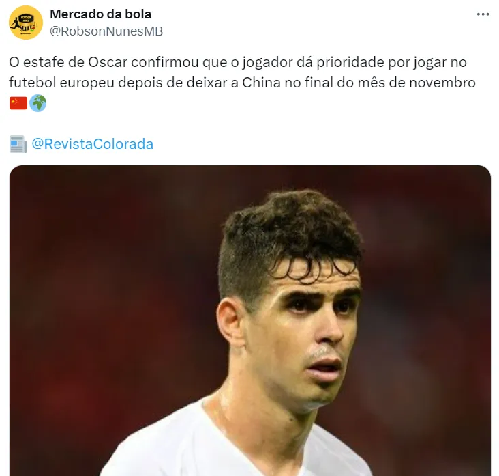Click the newspaper emoji before the mention
The width and height of the screenshot is (499, 476).
(x=18, y=144)
